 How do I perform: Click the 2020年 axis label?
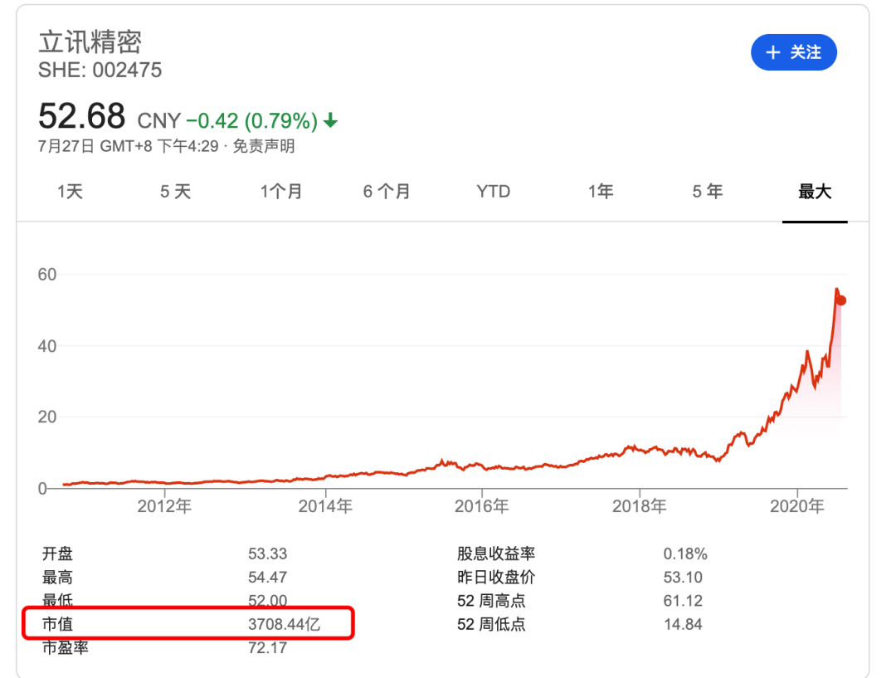click(x=797, y=506)
